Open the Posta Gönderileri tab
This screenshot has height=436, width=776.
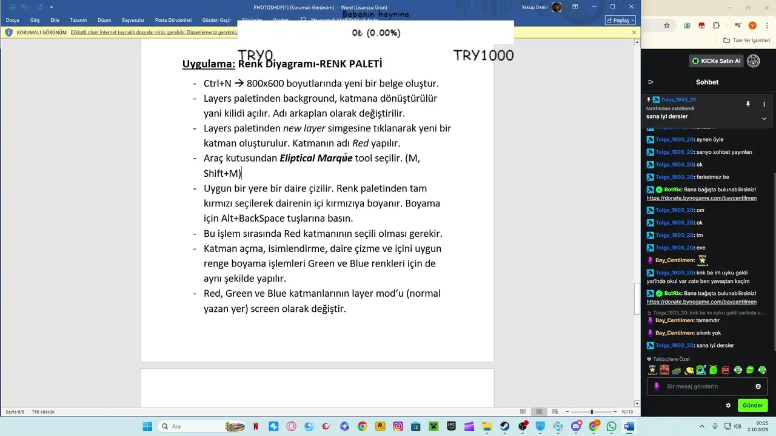click(175, 20)
